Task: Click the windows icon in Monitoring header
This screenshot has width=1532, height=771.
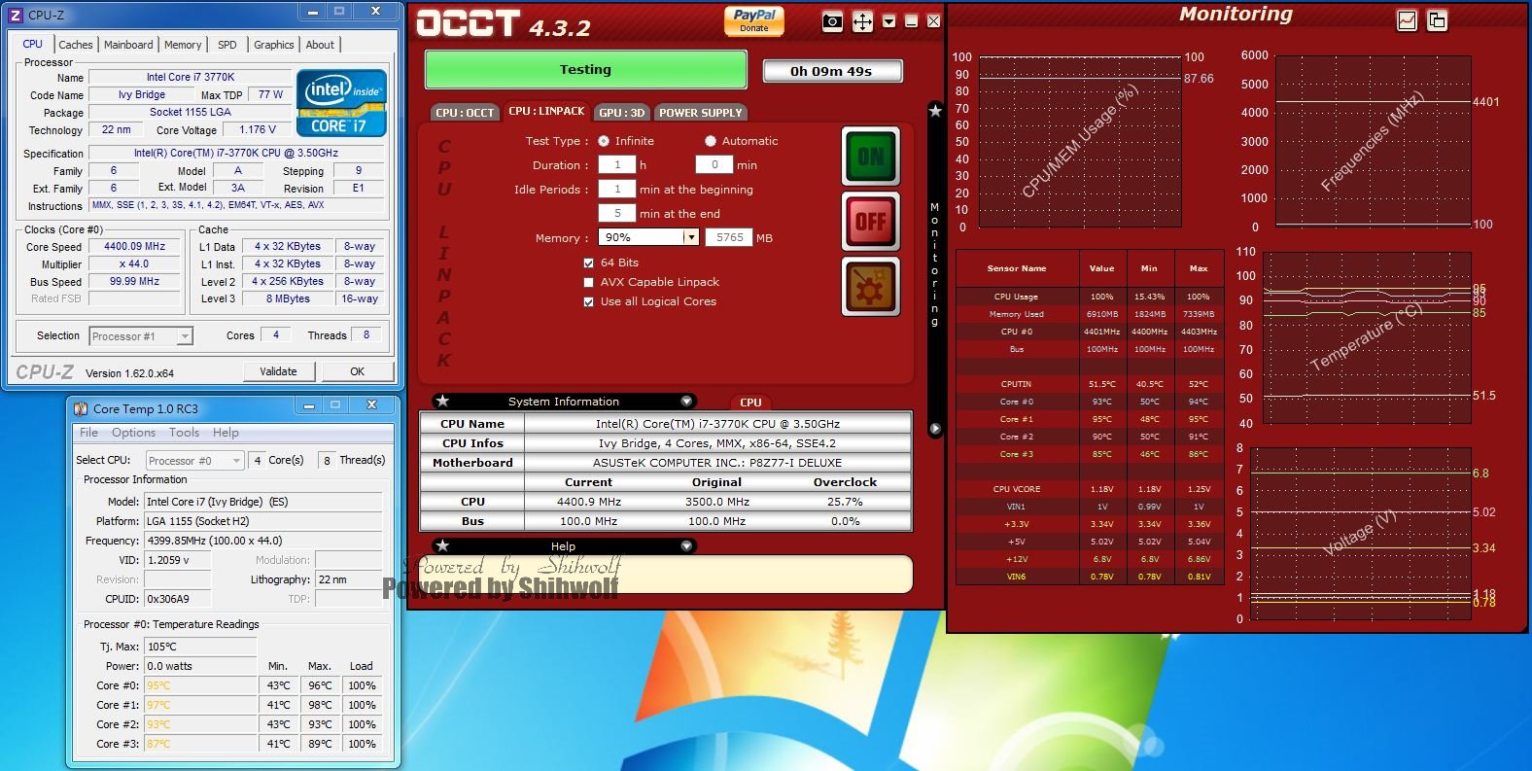Action: coord(1437,20)
